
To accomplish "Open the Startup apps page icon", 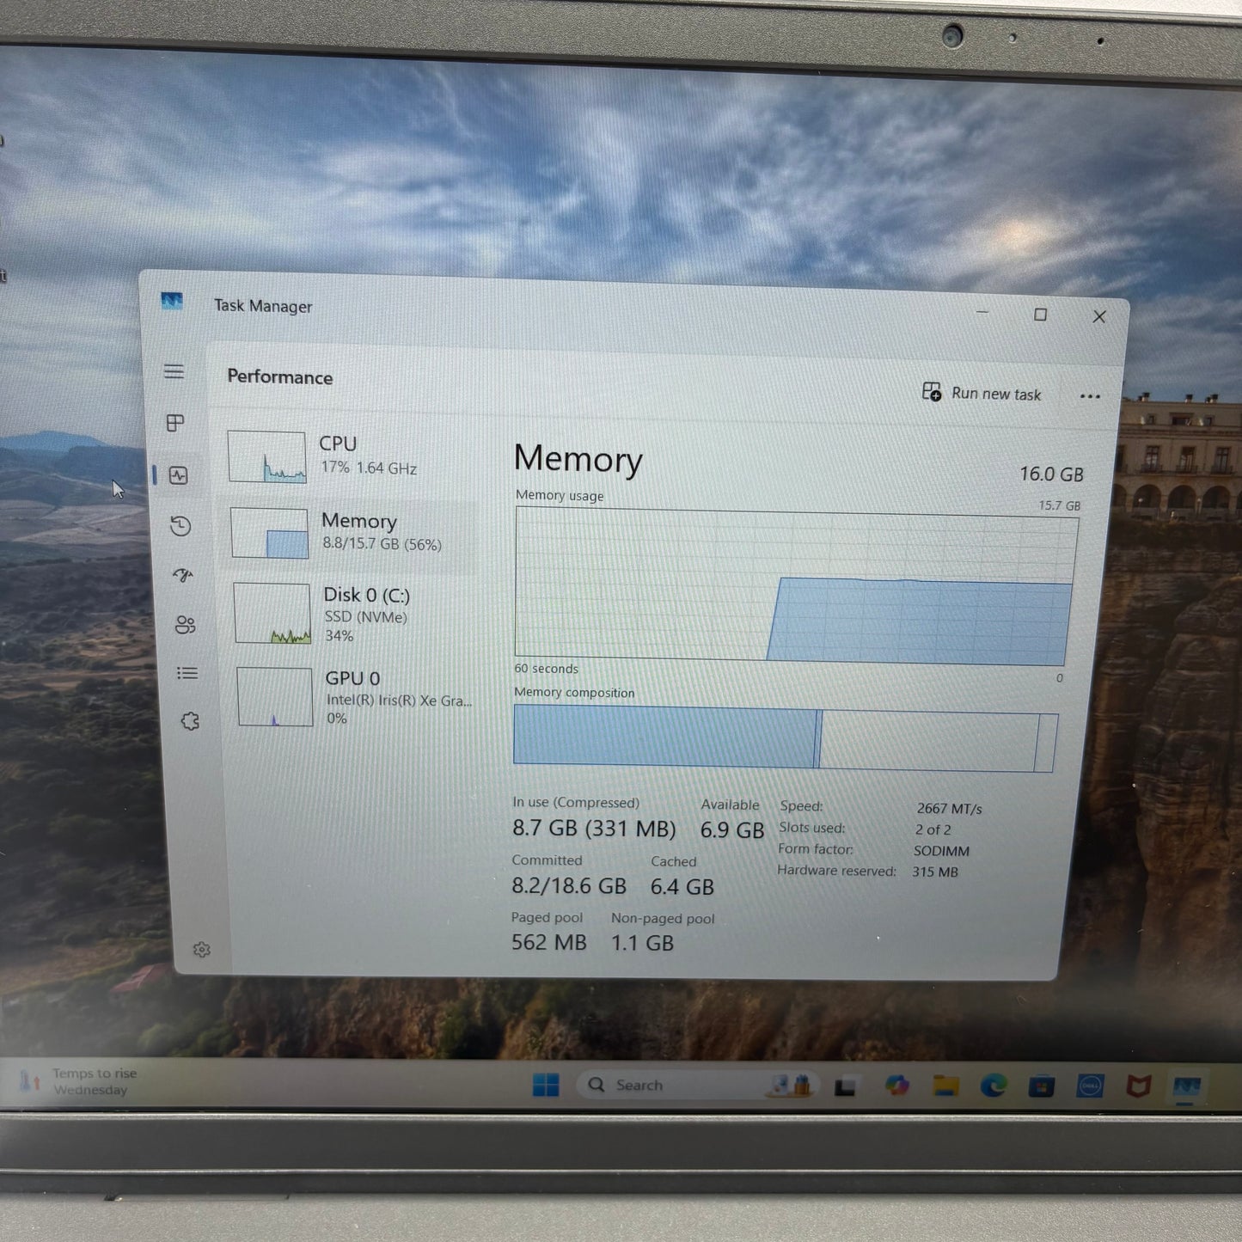I will click(182, 575).
